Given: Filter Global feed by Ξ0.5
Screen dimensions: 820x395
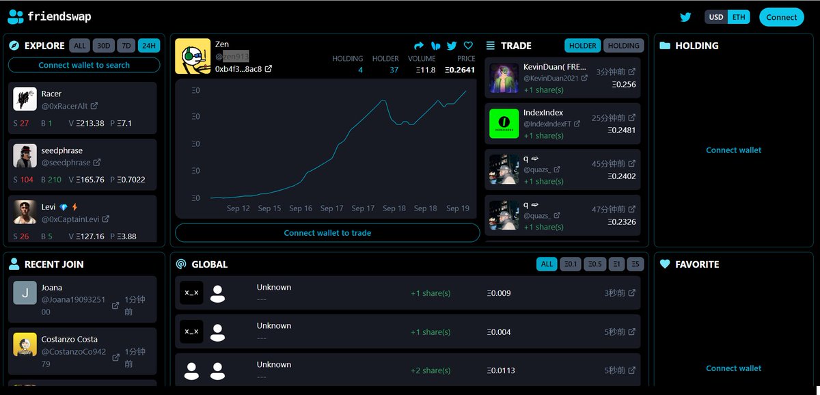Looking at the screenshot, I should click(595, 264).
